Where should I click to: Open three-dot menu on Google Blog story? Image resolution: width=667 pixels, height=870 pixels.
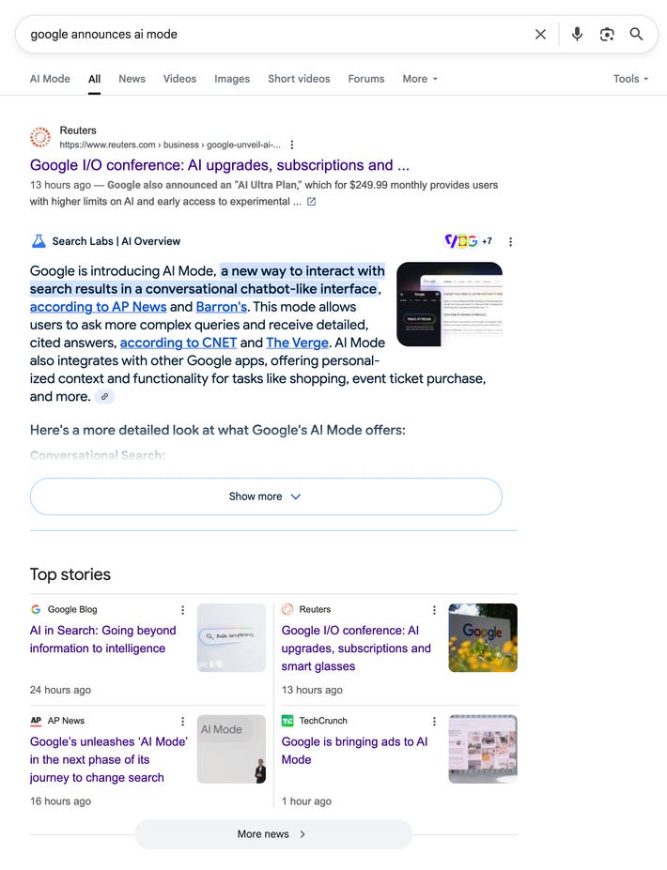tap(182, 610)
